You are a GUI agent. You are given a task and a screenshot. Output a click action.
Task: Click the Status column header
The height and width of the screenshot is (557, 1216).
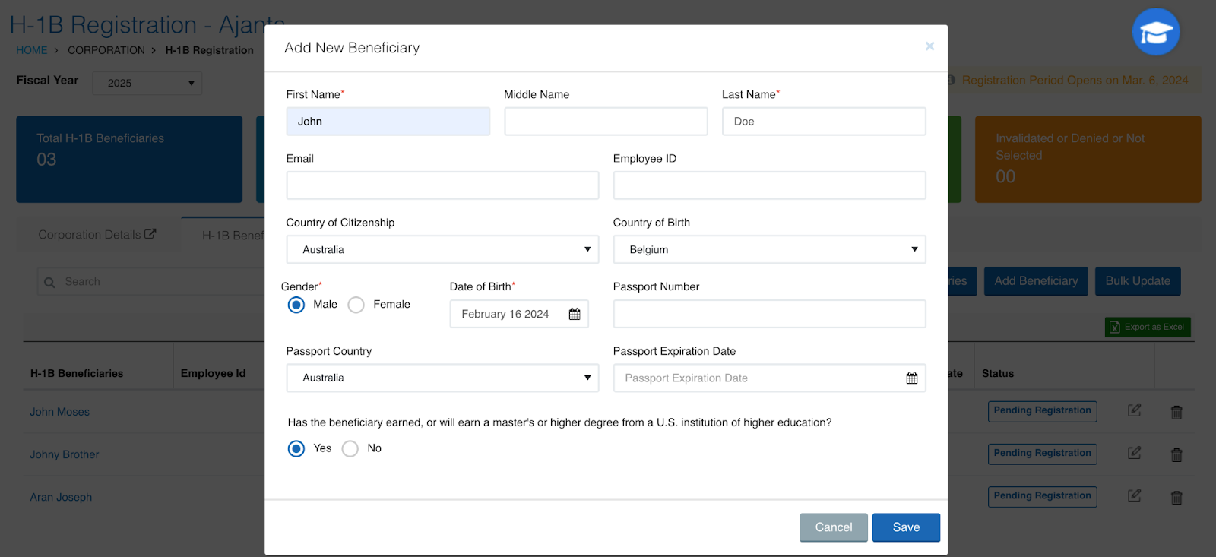coord(998,373)
